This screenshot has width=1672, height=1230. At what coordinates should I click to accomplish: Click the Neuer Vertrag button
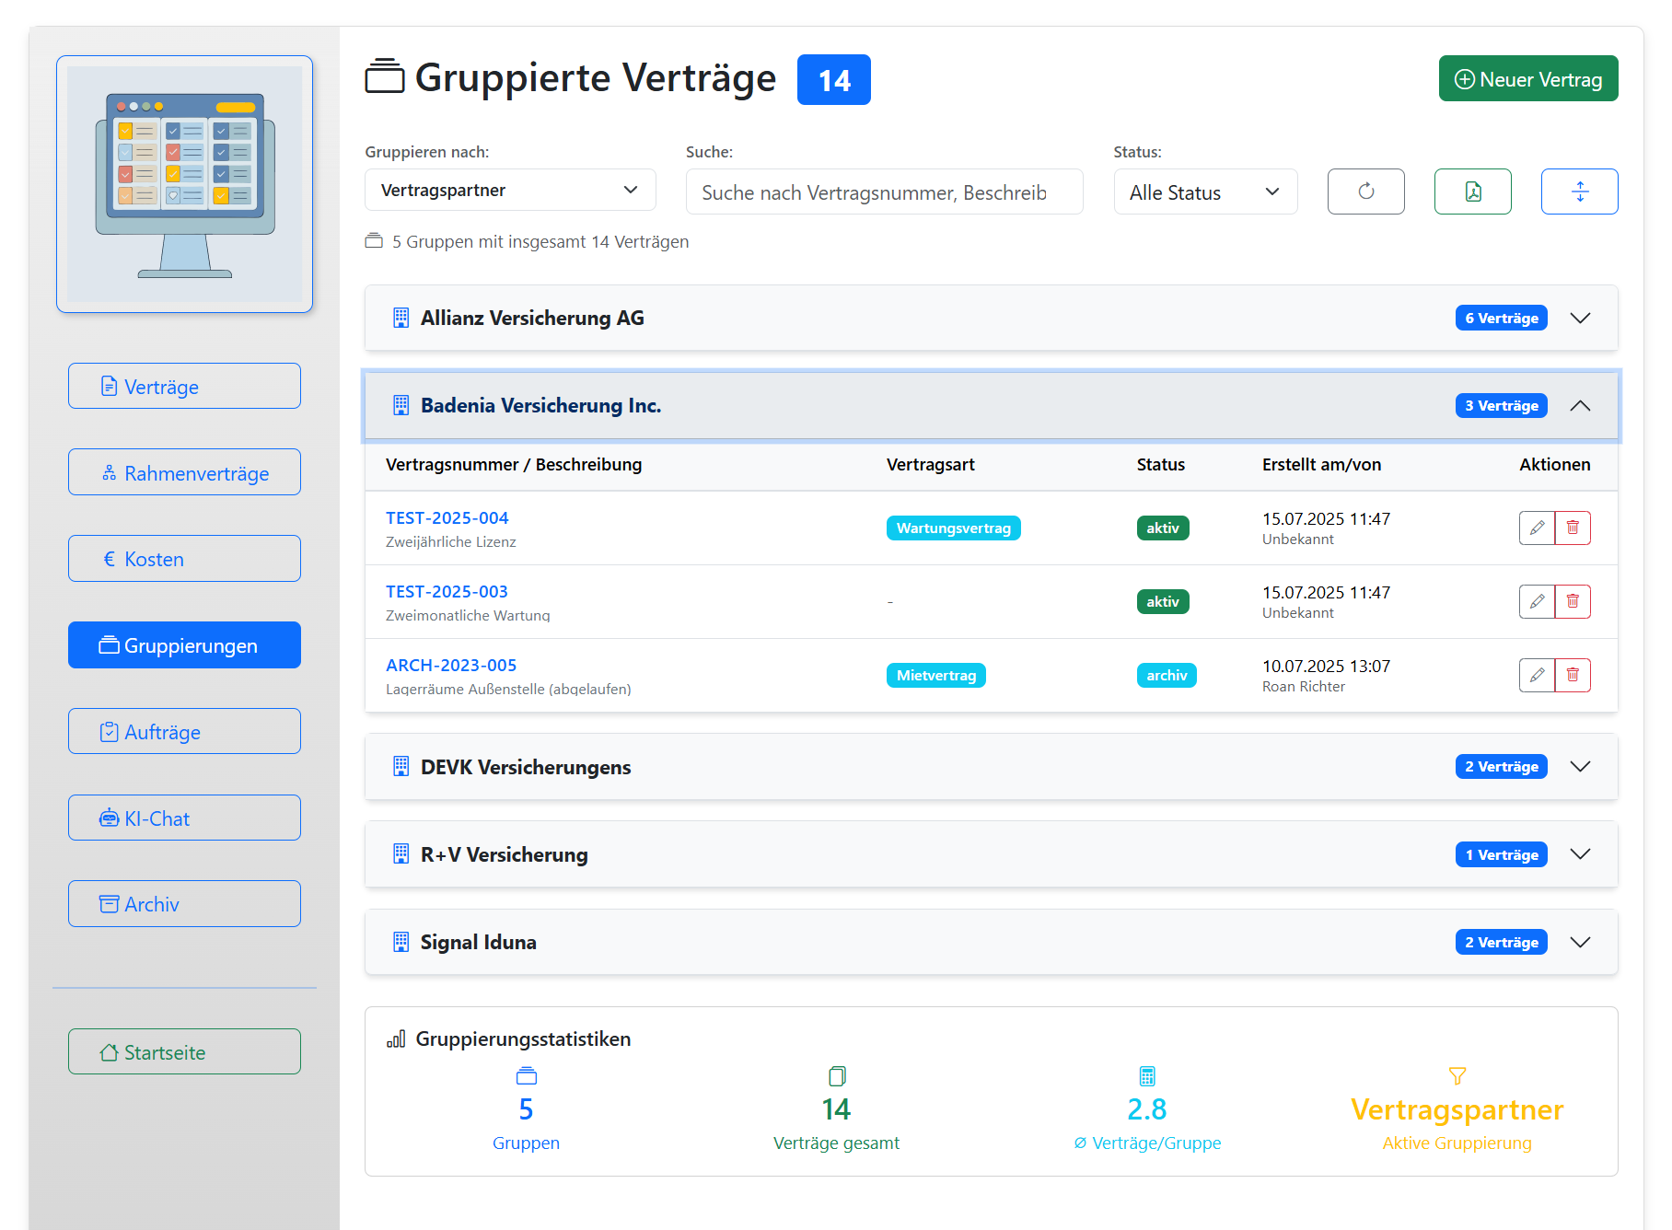click(x=1528, y=78)
